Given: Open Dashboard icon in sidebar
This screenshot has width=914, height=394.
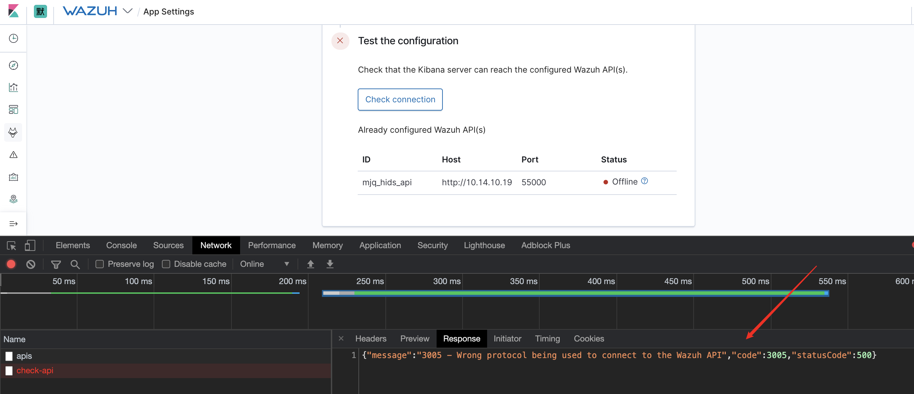Looking at the screenshot, I should pyautogui.click(x=13, y=110).
